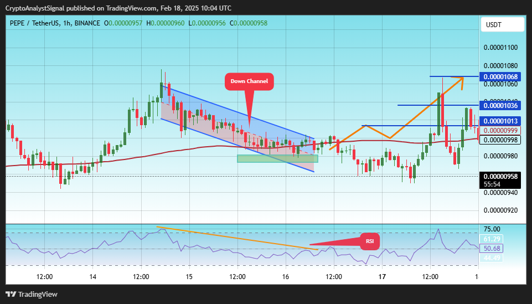Click the RSI 61.29 value label
The image size is (532, 304).
492,239
